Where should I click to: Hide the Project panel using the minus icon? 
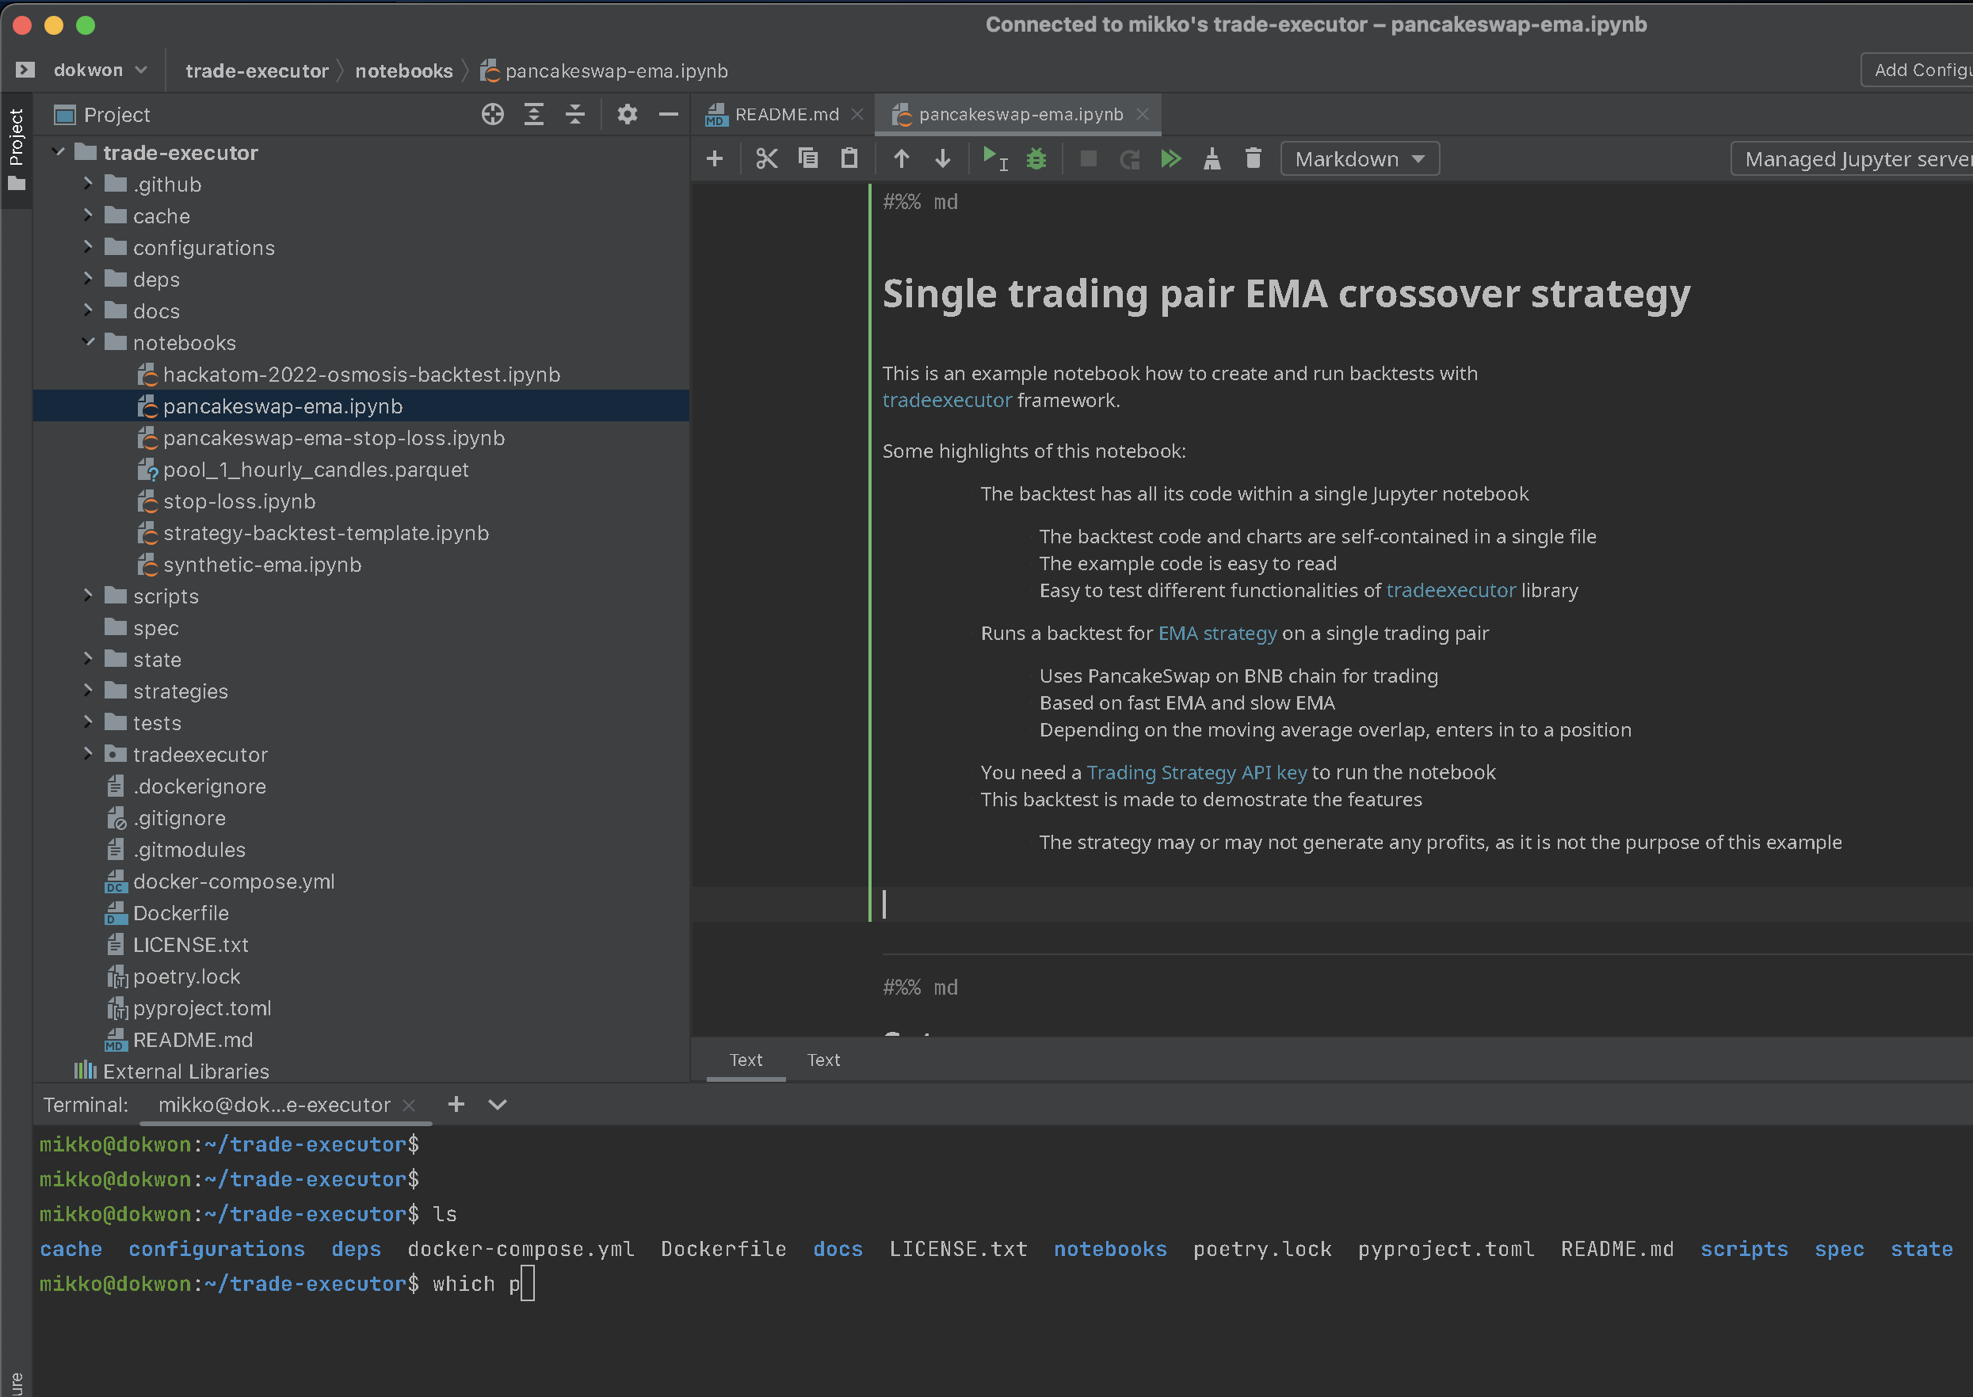[x=669, y=114]
